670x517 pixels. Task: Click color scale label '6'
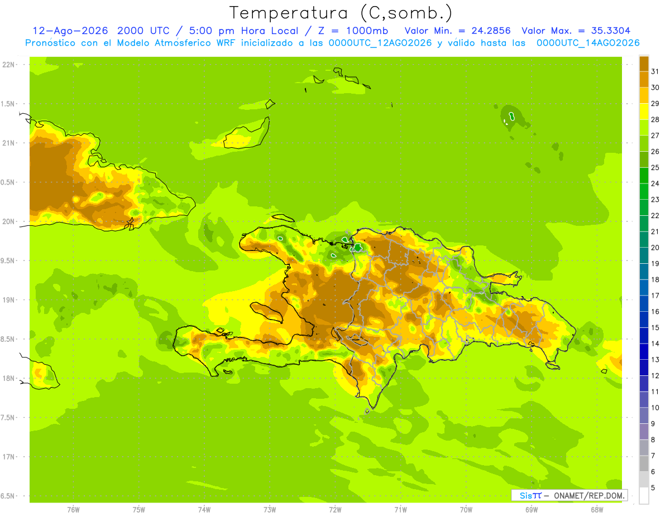click(x=653, y=472)
